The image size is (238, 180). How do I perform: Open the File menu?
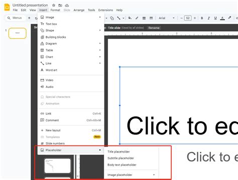tap(15, 10)
